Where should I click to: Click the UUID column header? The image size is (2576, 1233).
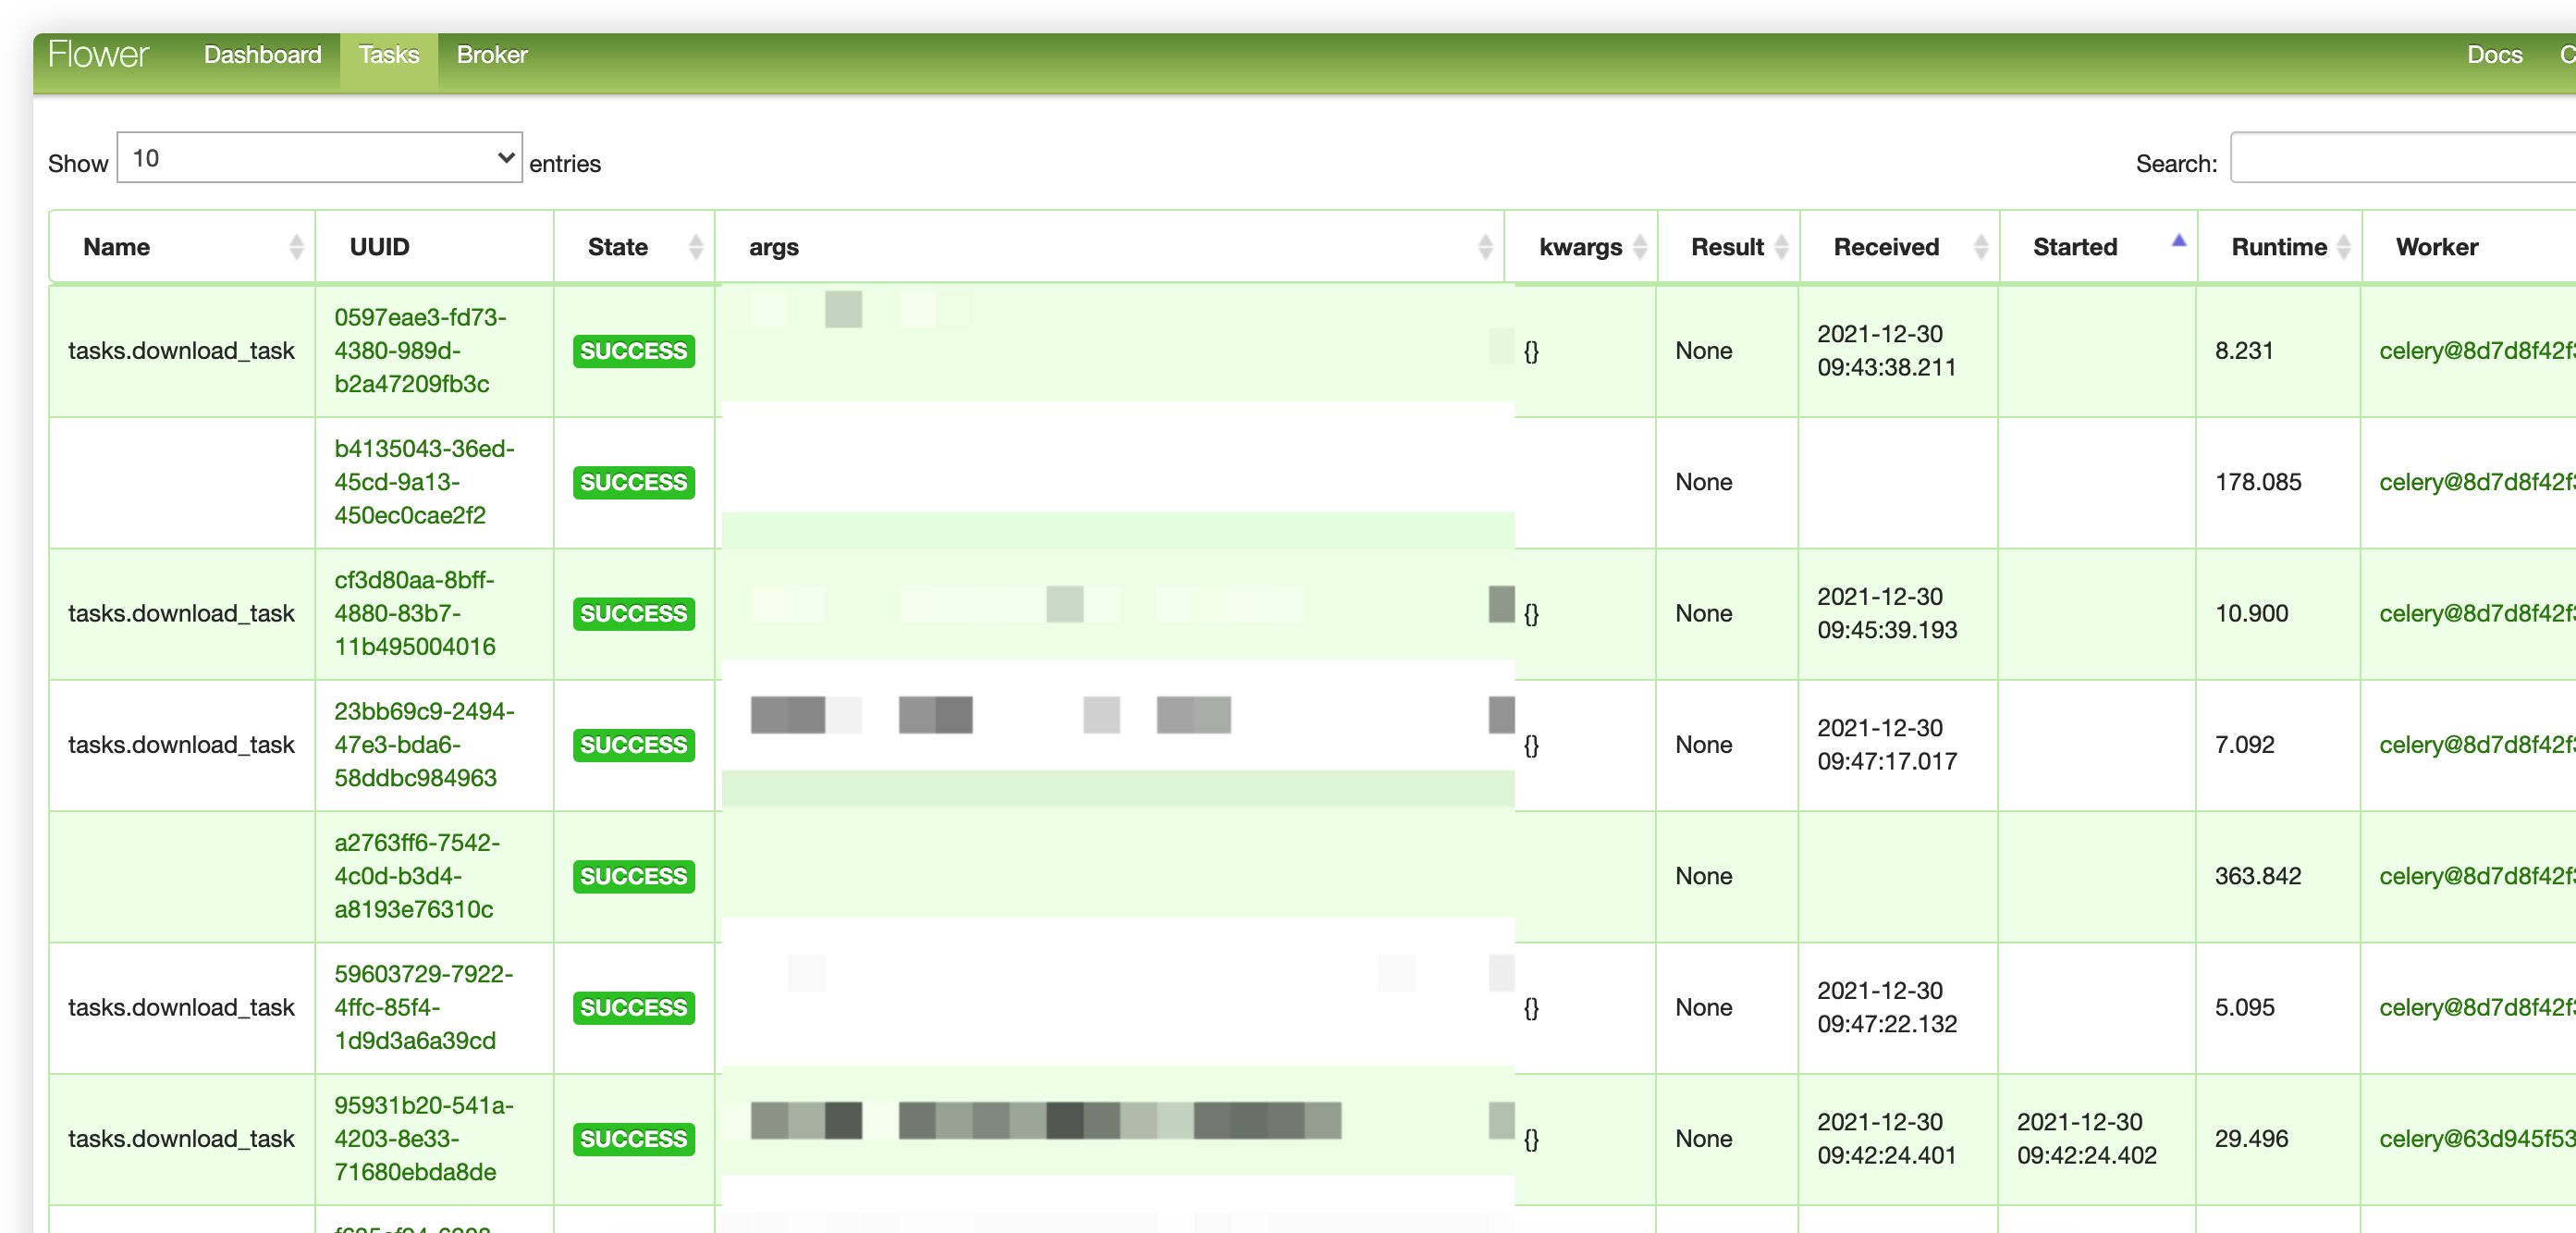[x=379, y=247]
